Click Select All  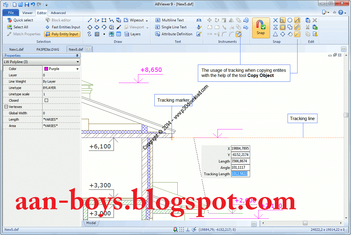tap(18, 27)
